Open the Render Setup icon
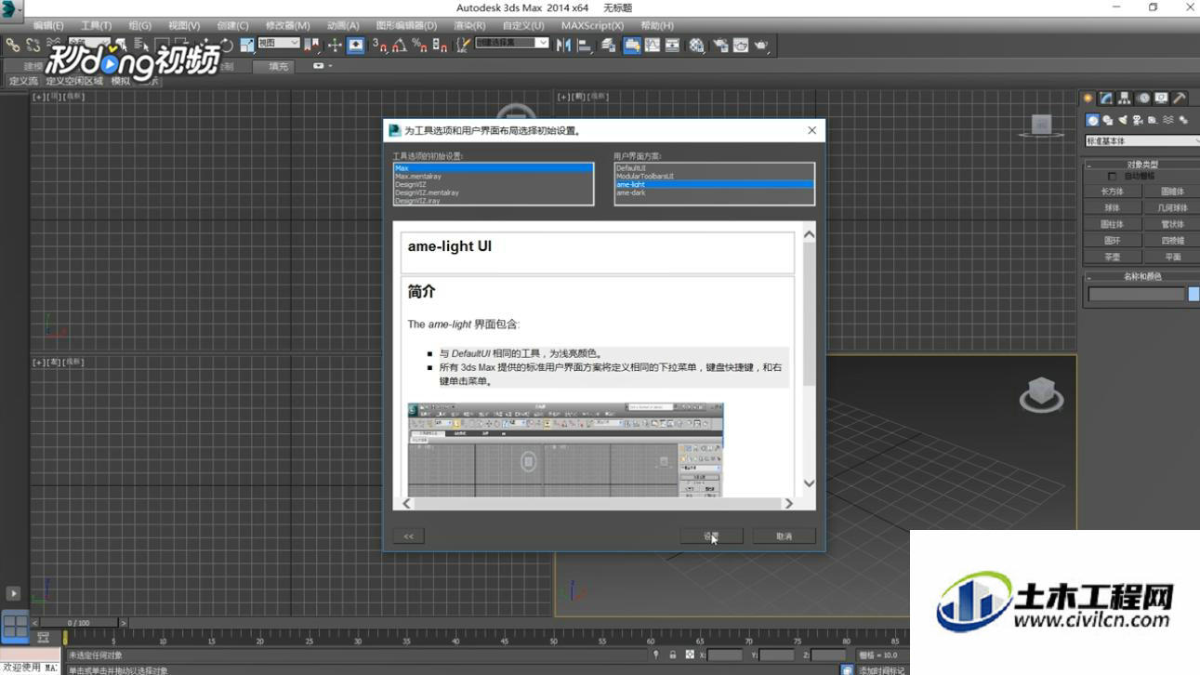 point(720,45)
